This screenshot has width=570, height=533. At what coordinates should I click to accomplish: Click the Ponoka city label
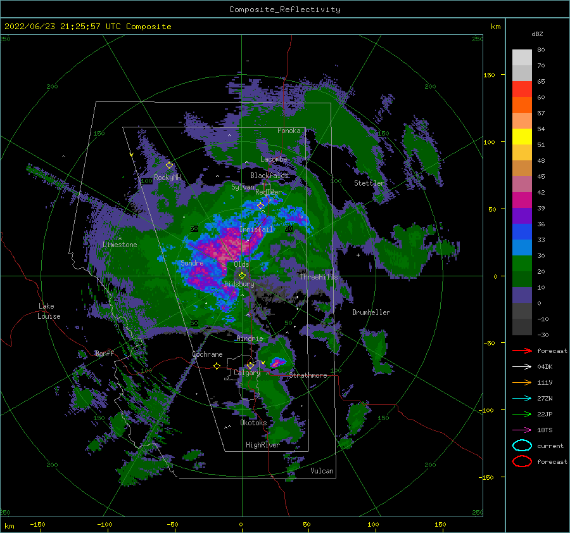(x=289, y=131)
